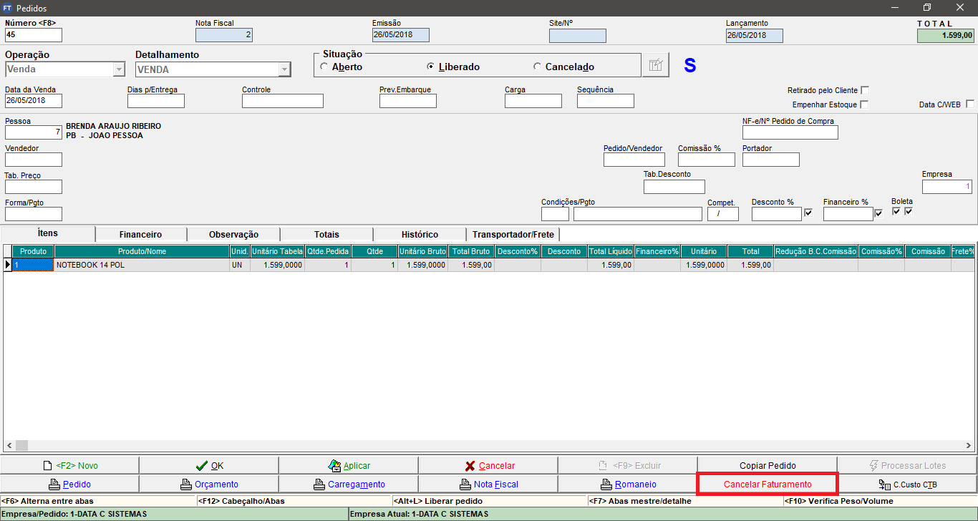Open C.Custo CTB cost center
Screen dimensions: 978x521
[907, 485]
